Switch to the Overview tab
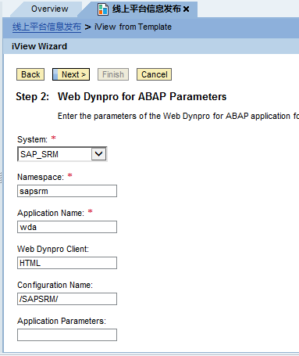This screenshot has height=356, width=299. pyautogui.click(x=50, y=9)
